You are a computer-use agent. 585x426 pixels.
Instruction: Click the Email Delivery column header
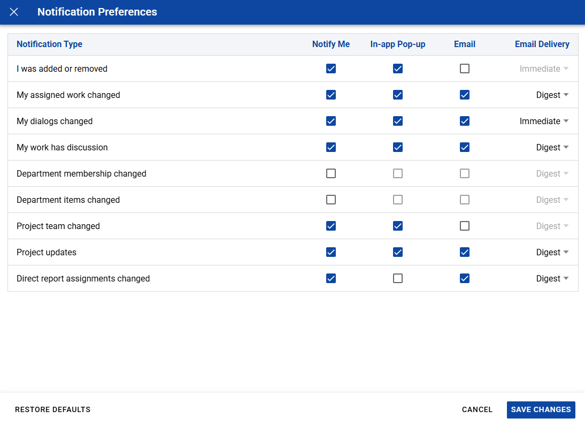542,44
